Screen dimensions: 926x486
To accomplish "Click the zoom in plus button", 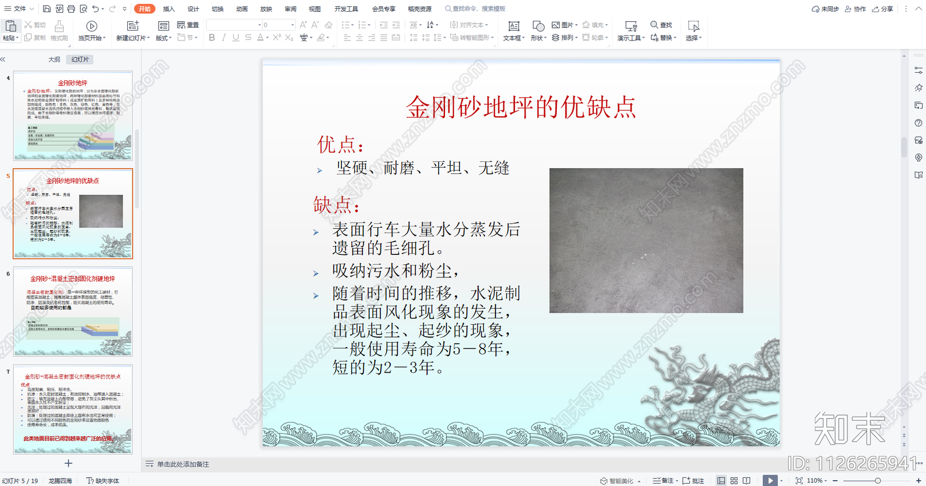I will pyautogui.click(x=918, y=481).
